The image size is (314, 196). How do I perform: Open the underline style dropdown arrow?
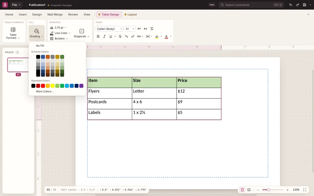click(115, 36)
